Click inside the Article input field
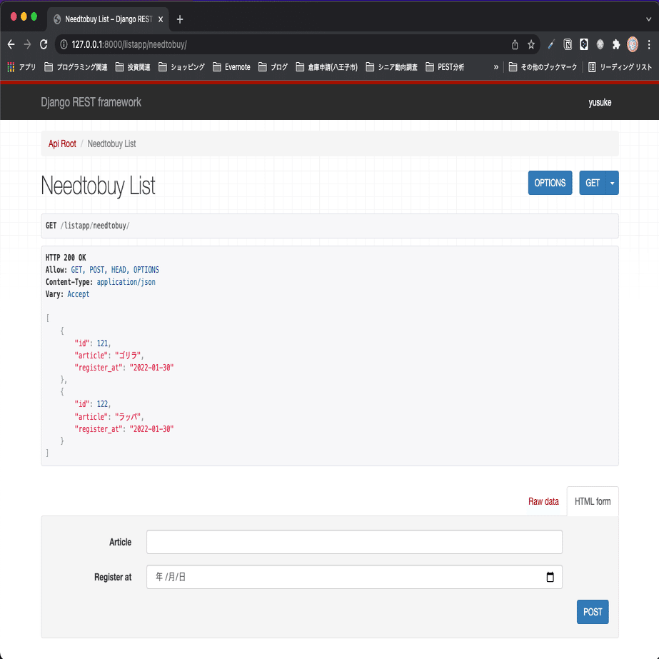This screenshot has width=659, height=659. coord(353,542)
